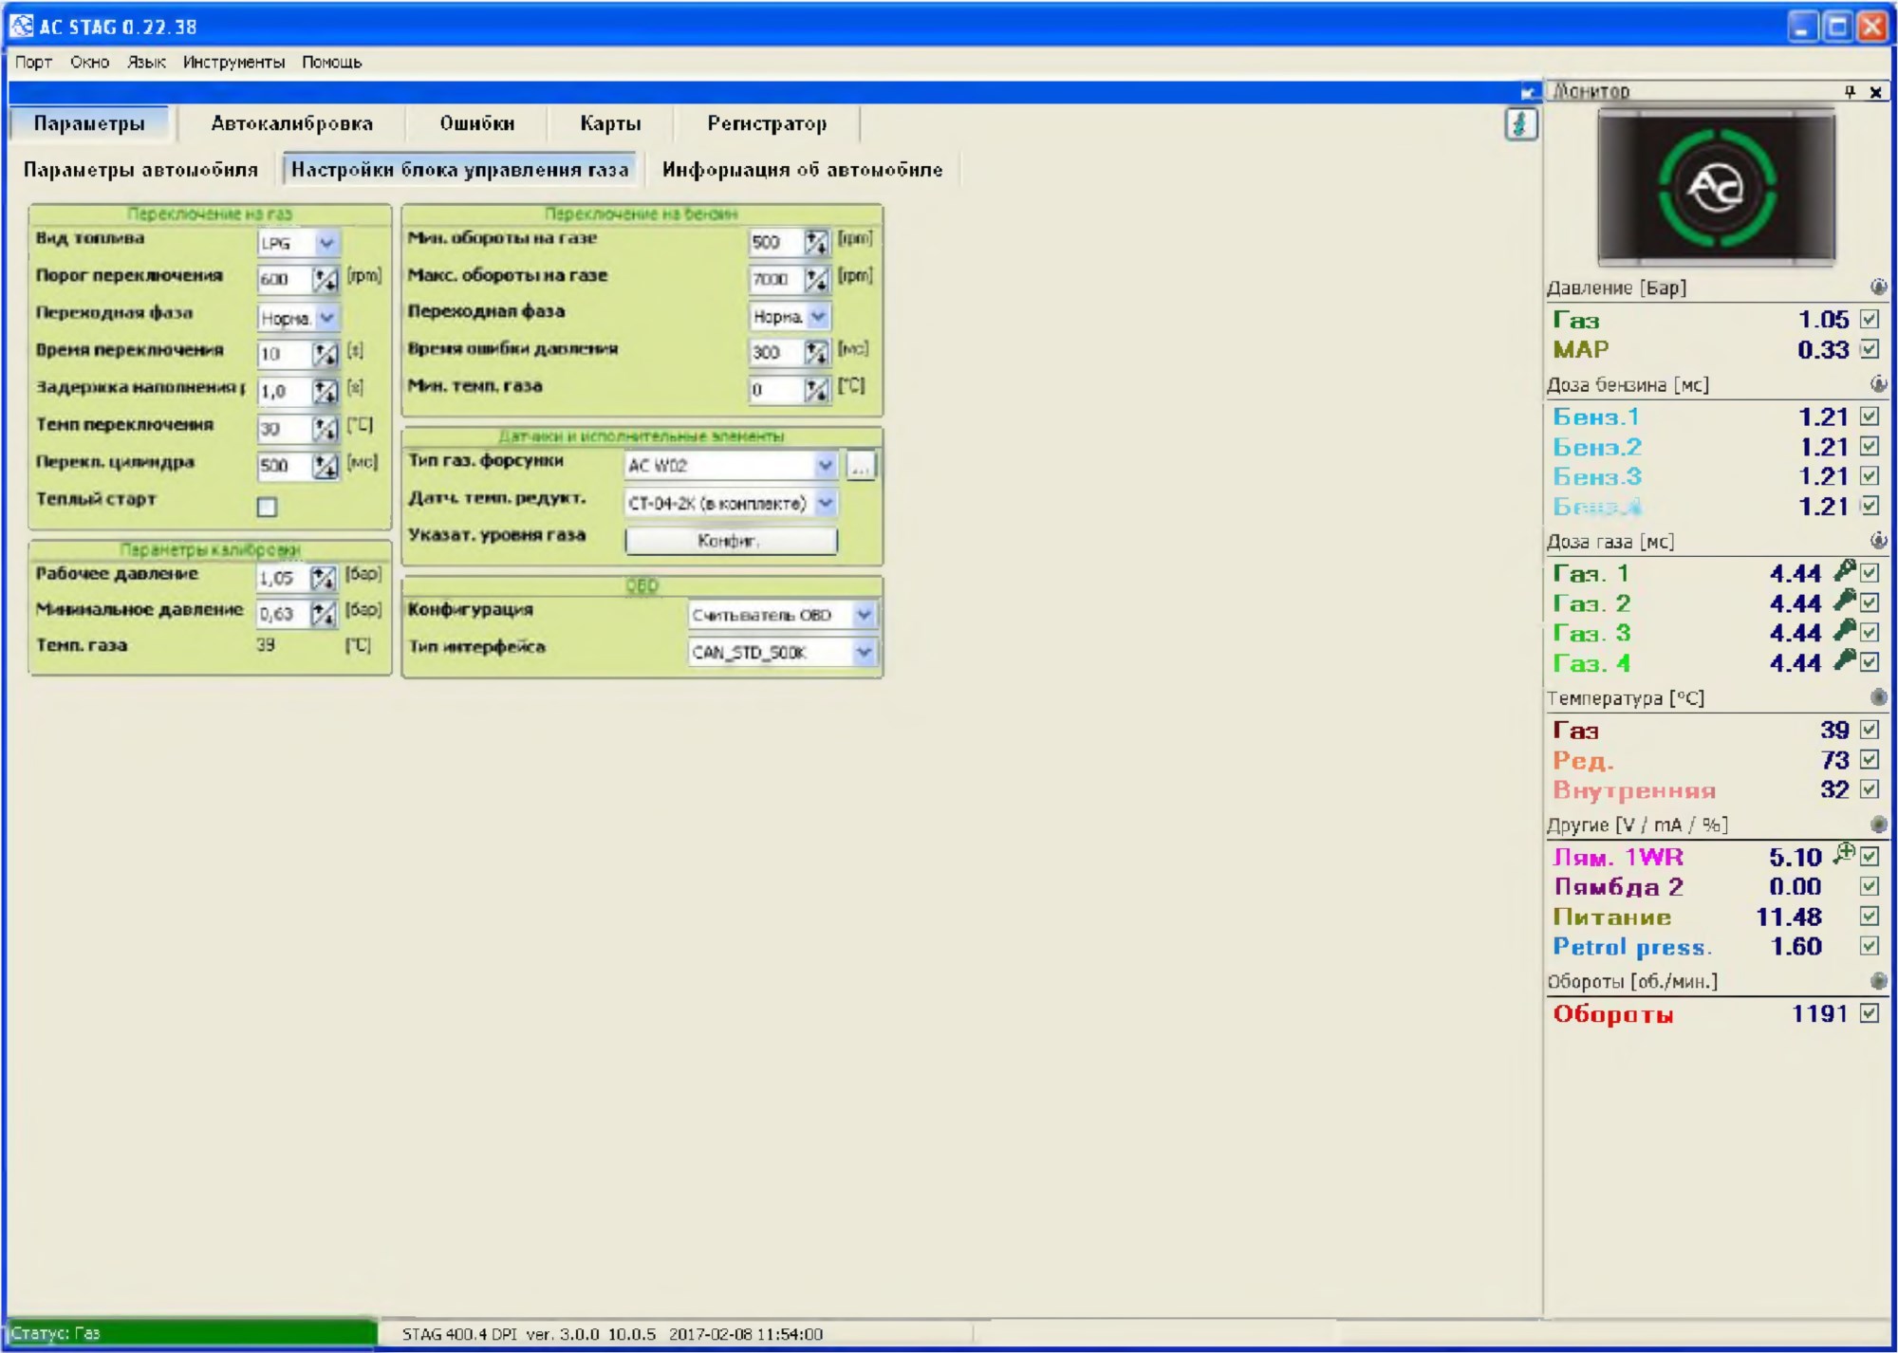Open settings icon for Доза бензина group
1898x1353 pixels.
tap(1878, 383)
